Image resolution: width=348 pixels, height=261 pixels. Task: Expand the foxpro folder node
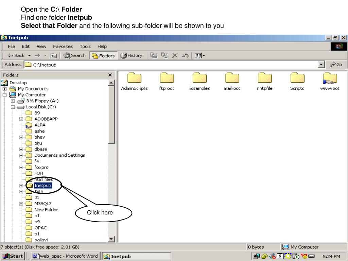pyautogui.click(x=21, y=167)
